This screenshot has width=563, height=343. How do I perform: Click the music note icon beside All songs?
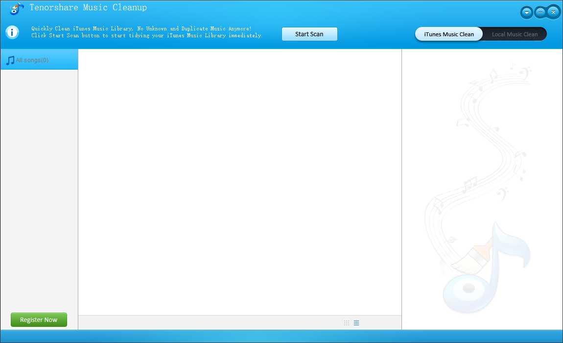pyautogui.click(x=9, y=59)
